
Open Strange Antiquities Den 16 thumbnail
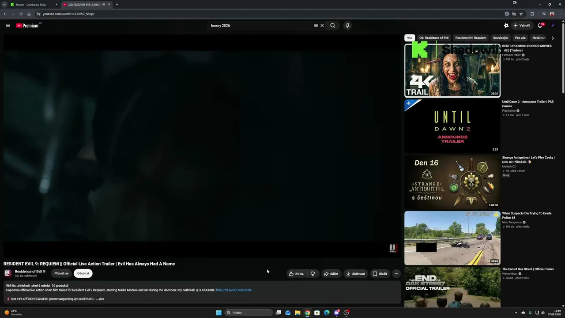(452, 182)
